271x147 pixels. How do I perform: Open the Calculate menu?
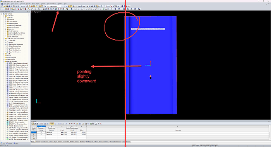[22, 3]
